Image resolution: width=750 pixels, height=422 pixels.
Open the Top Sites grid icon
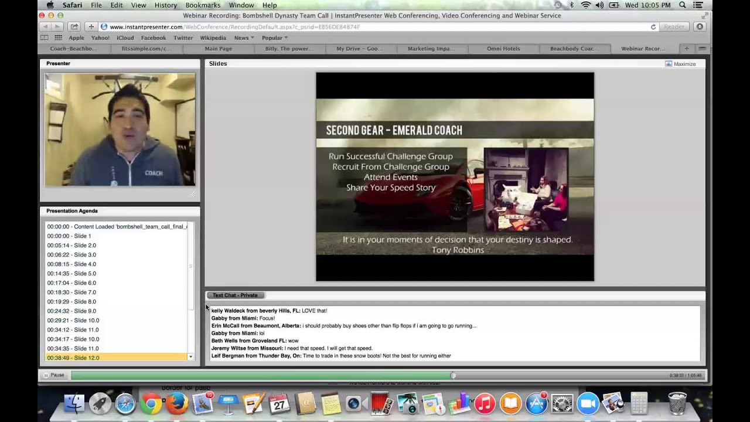click(58, 38)
